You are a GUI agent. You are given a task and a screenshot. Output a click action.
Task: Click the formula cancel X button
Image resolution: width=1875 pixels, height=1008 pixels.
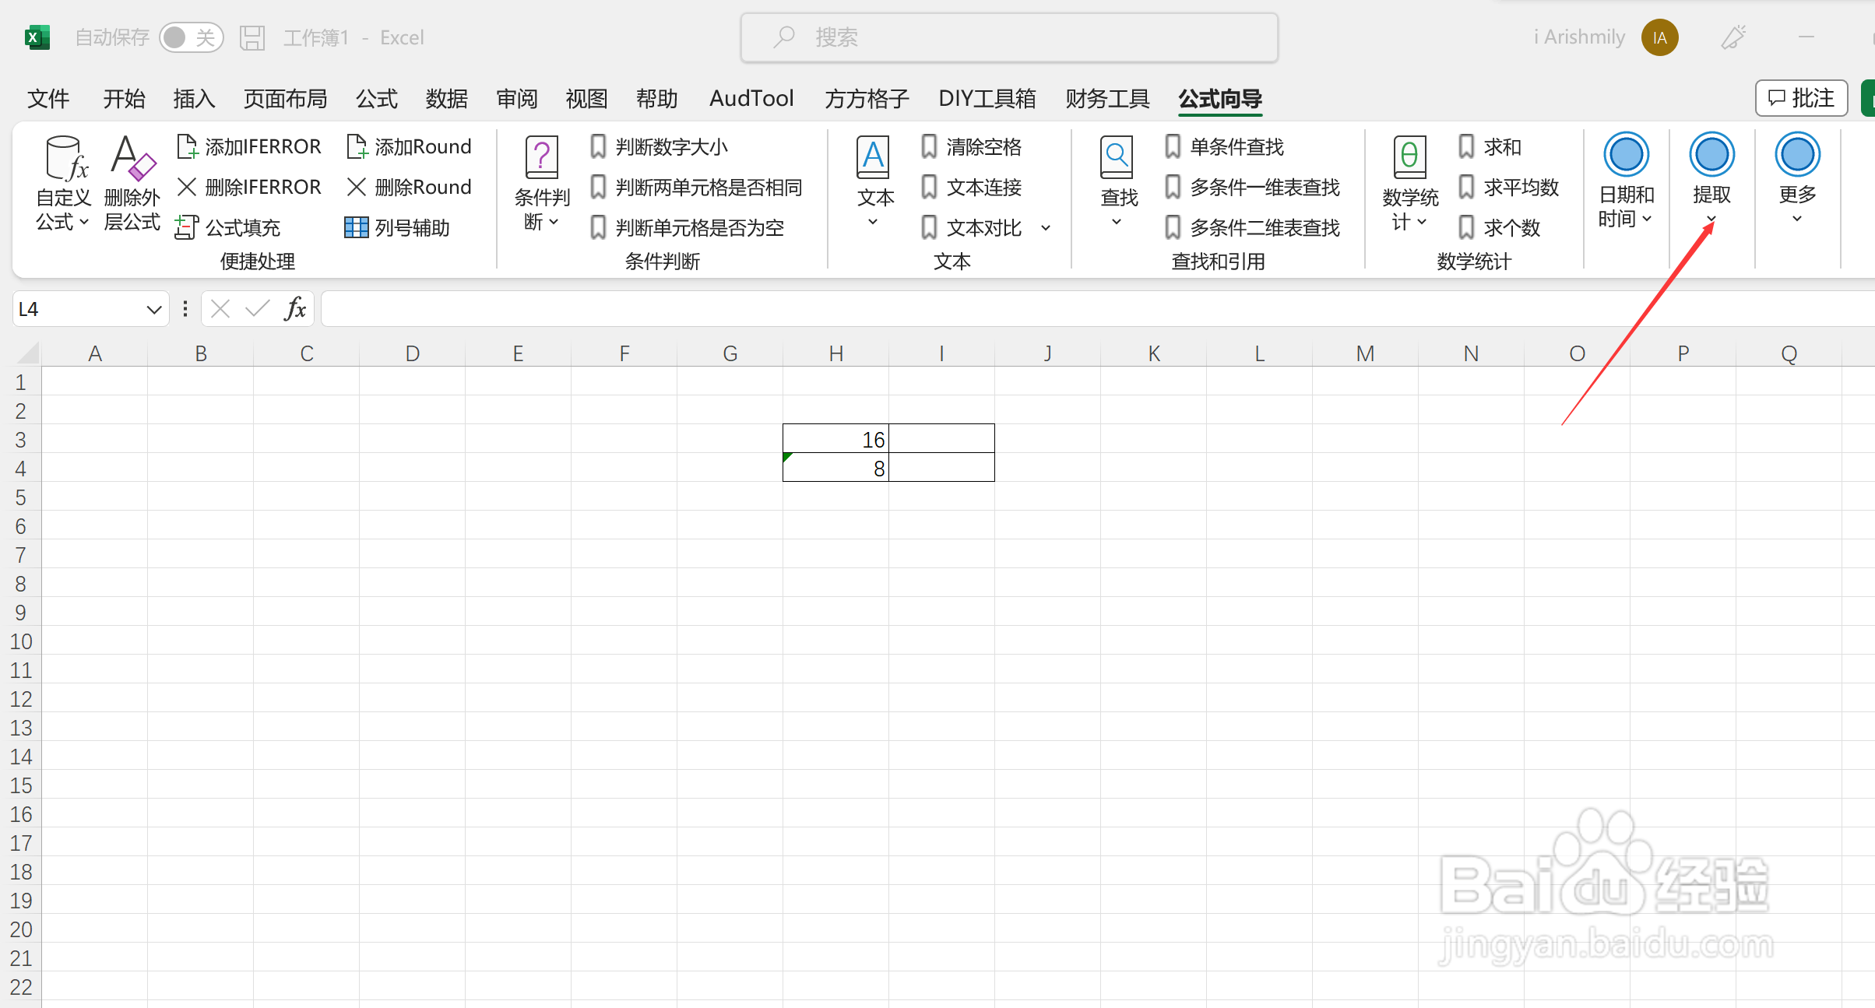coord(220,309)
